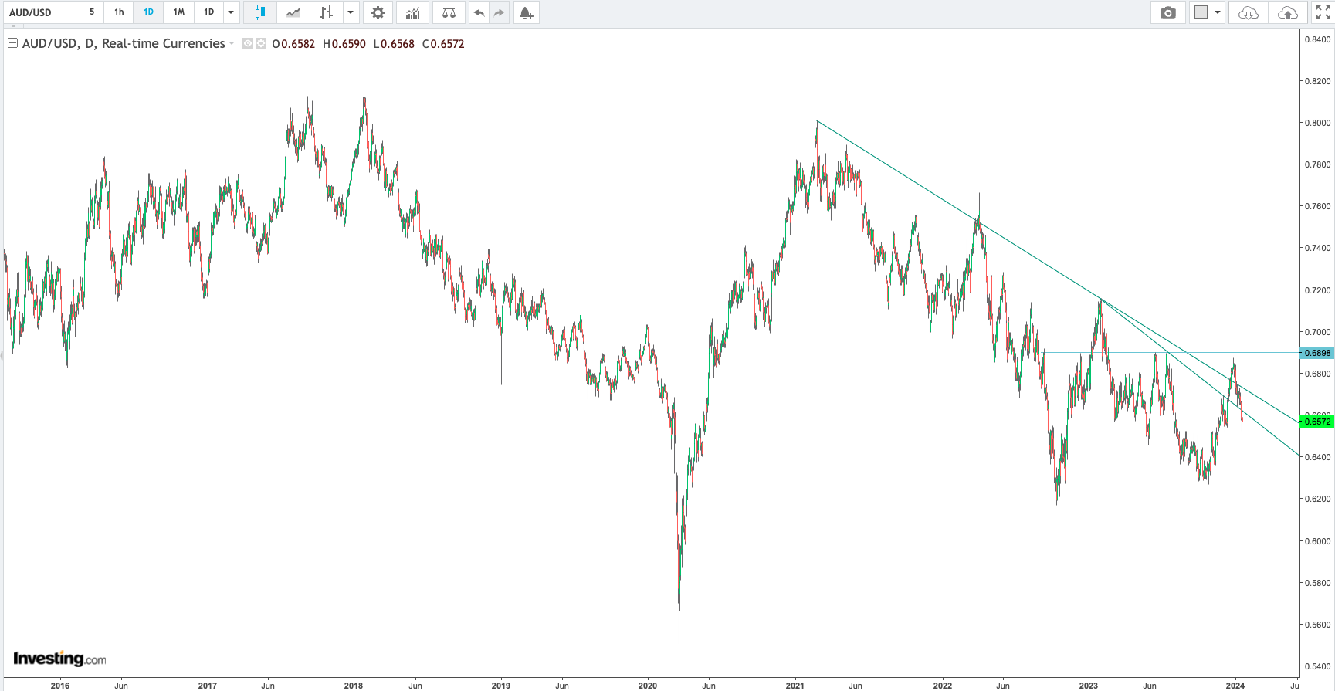
Task: Click the 2022 label on time axis
Action: (943, 686)
